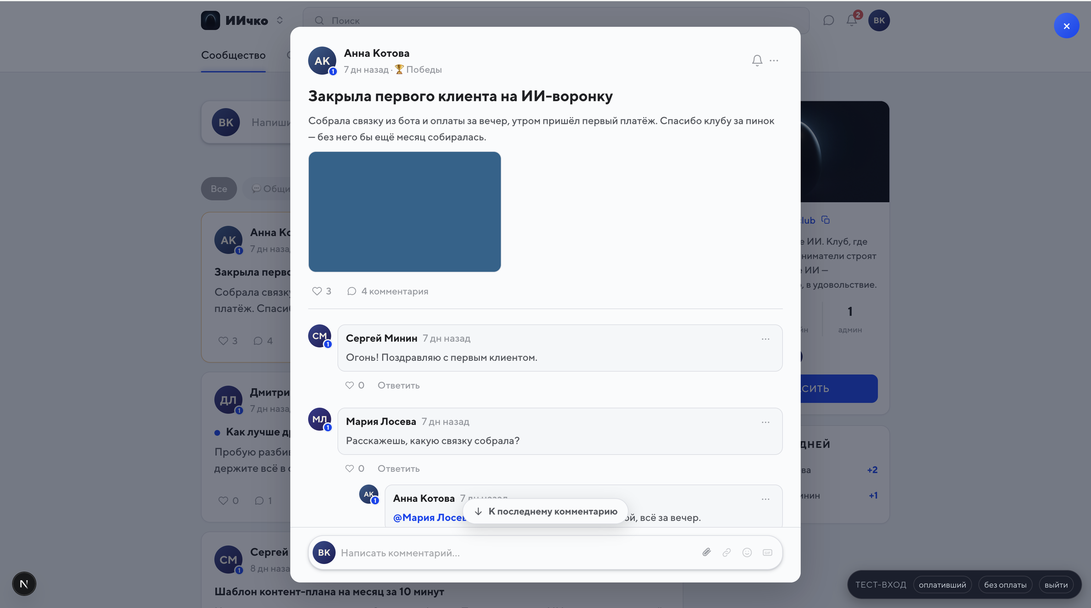Click Anna Kotova's AK avatar in the post header
This screenshot has width=1091, height=608.
click(x=322, y=61)
